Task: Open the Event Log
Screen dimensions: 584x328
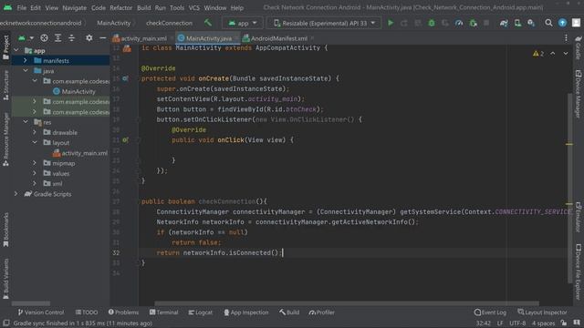Action: pyautogui.click(x=490, y=313)
